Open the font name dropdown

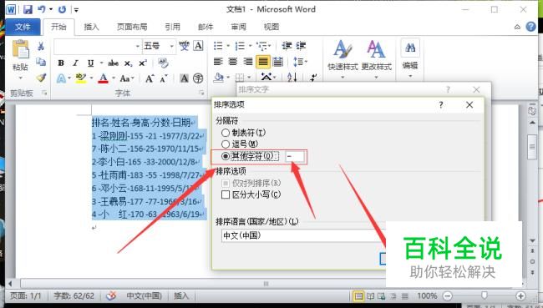[x=138, y=46]
